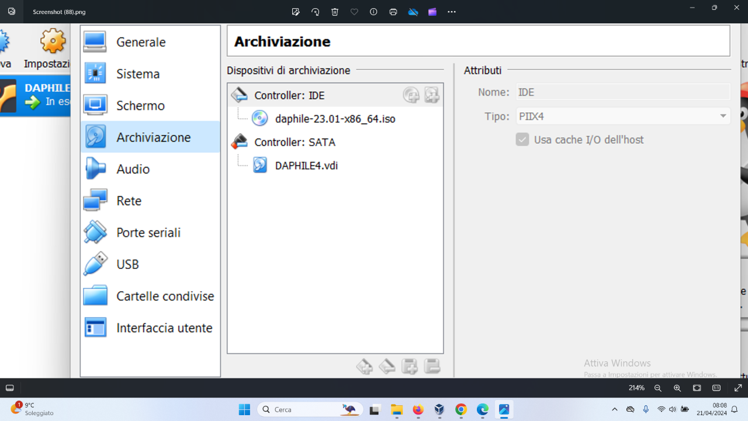Click the fit to window icon
The image size is (748, 421).
[697, 388]
